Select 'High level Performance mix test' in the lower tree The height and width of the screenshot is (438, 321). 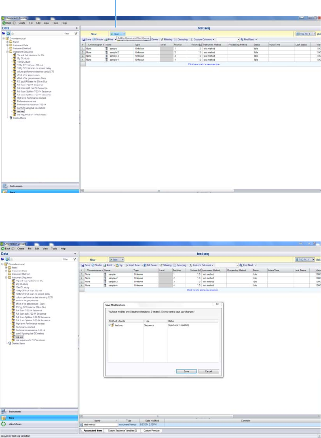[30, 324]
